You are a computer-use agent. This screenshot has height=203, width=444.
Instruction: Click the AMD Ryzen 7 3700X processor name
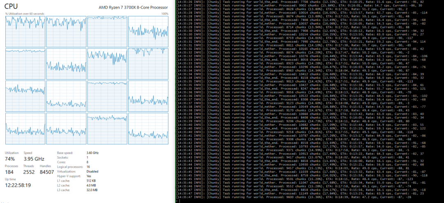click(x=133, y=8)
